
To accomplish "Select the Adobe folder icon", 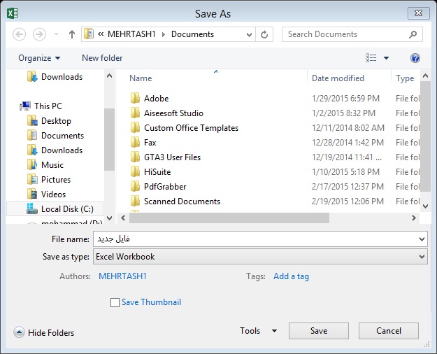I will coord(135,98).
